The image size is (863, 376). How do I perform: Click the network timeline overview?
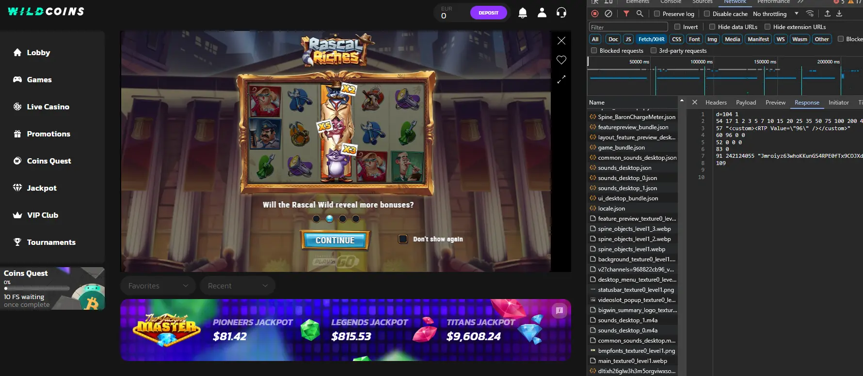click(725, 76)
